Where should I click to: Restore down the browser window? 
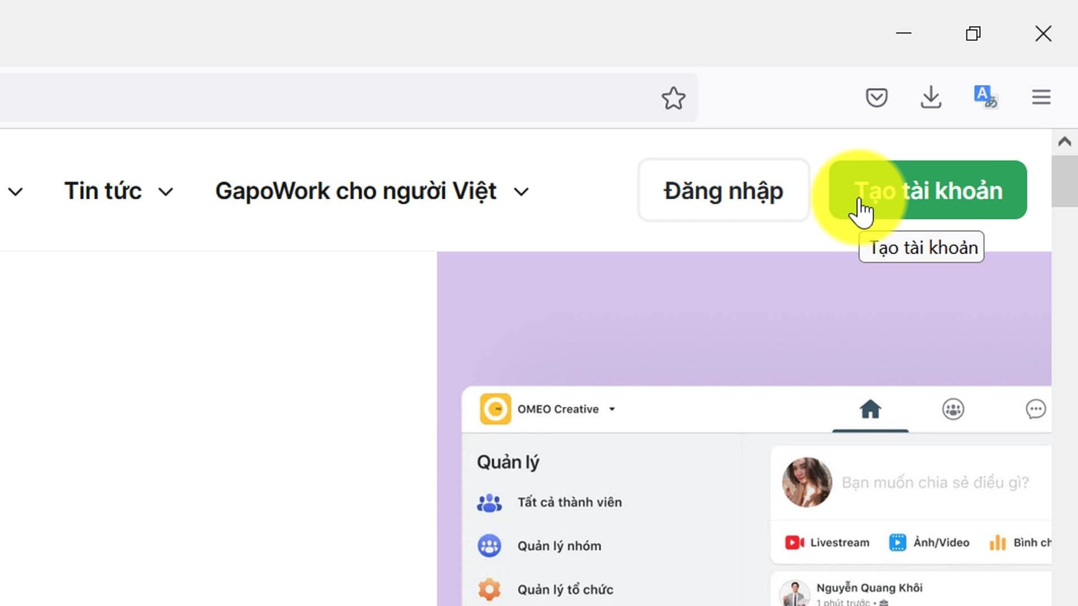click(973, 33)
